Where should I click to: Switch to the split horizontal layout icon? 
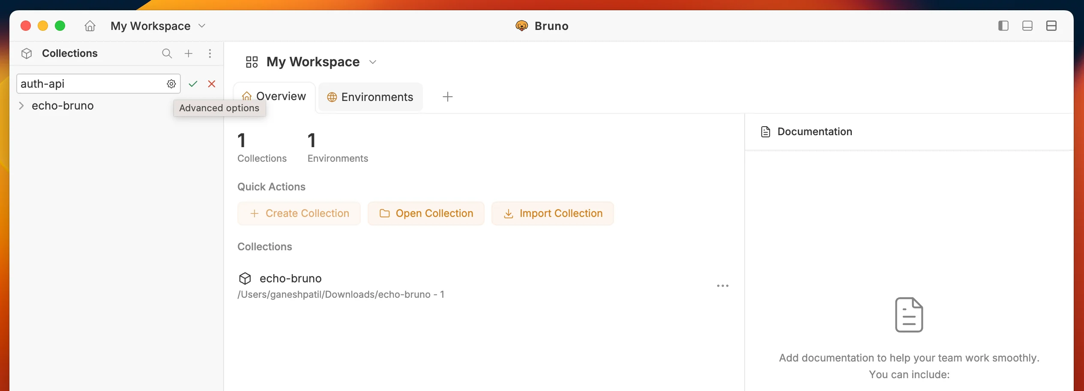point(1051,26)
